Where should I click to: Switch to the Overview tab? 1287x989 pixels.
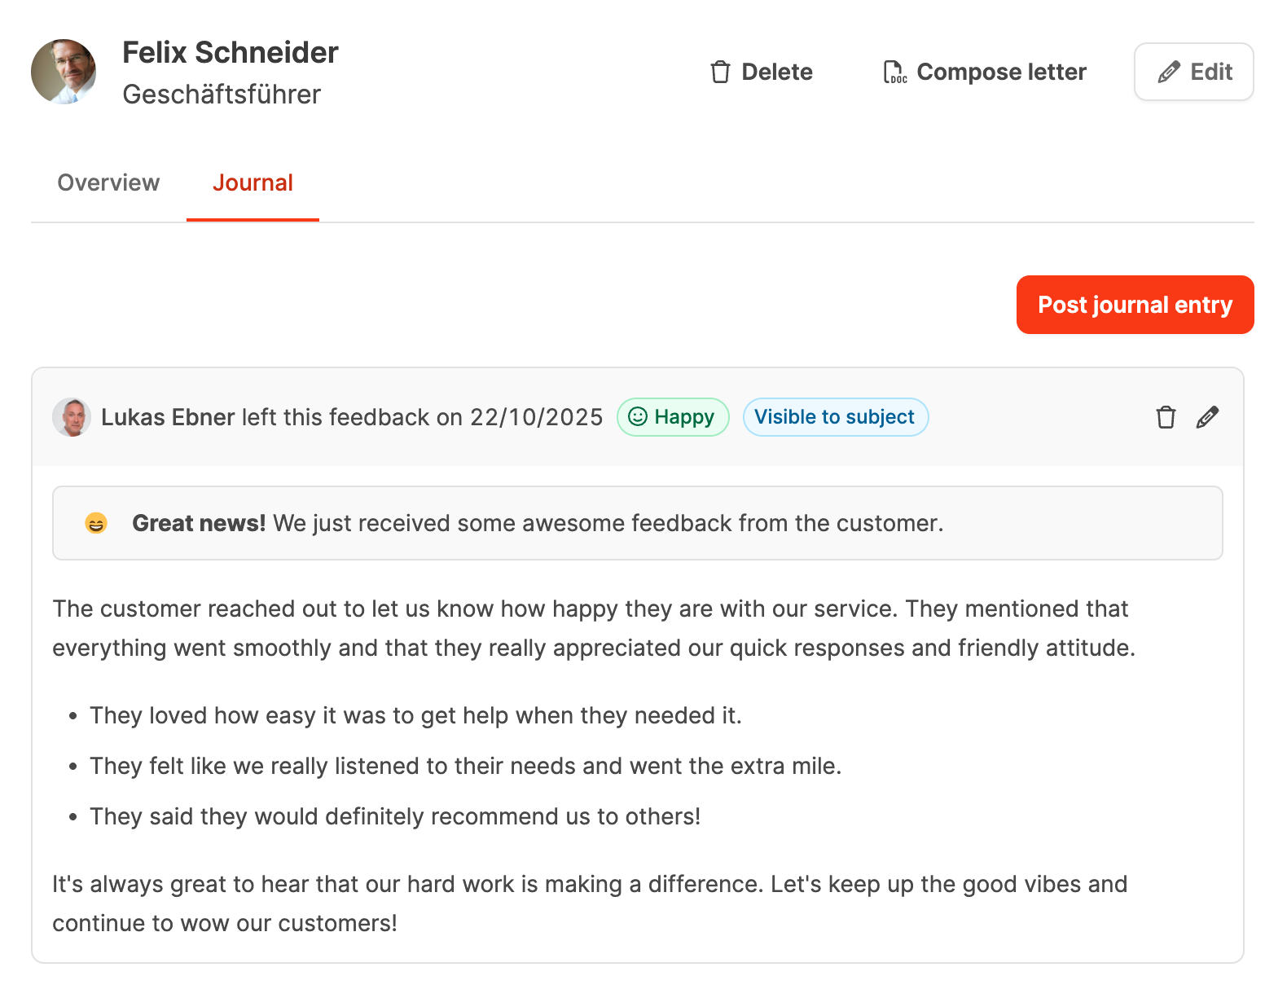point(108,182)
